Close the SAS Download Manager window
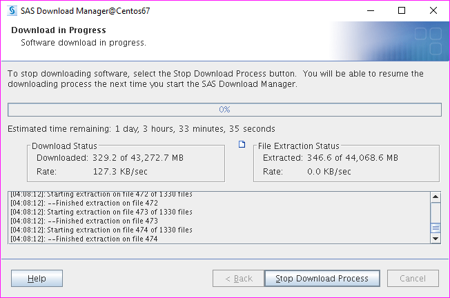 (x=434, y=10)
